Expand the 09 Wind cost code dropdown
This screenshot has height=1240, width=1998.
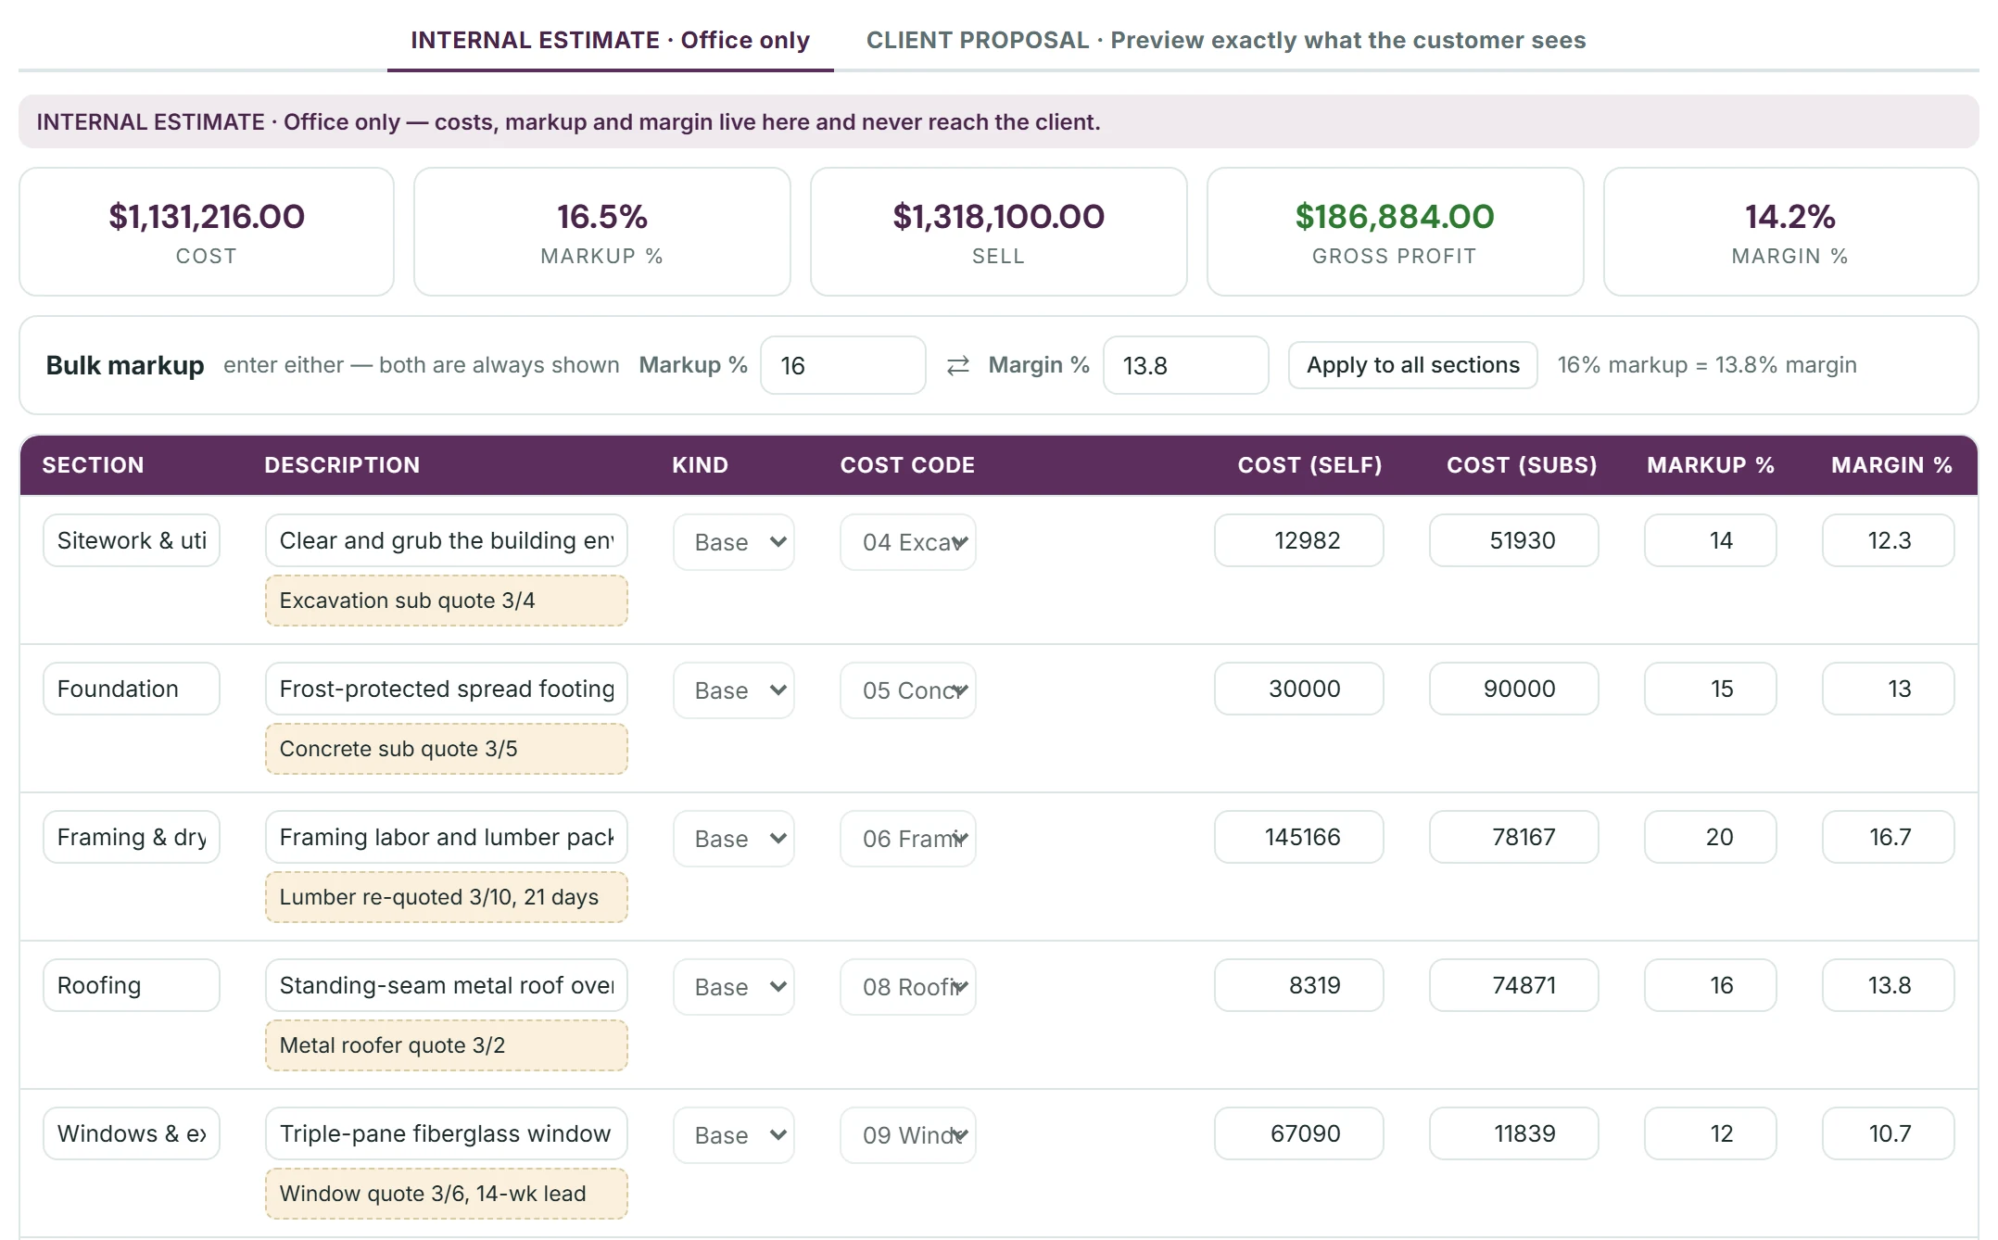[x=908, y=1135]
